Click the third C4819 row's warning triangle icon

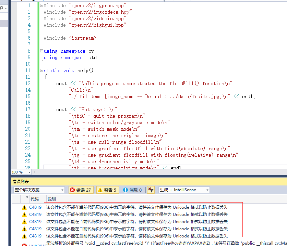pos(24,222)
